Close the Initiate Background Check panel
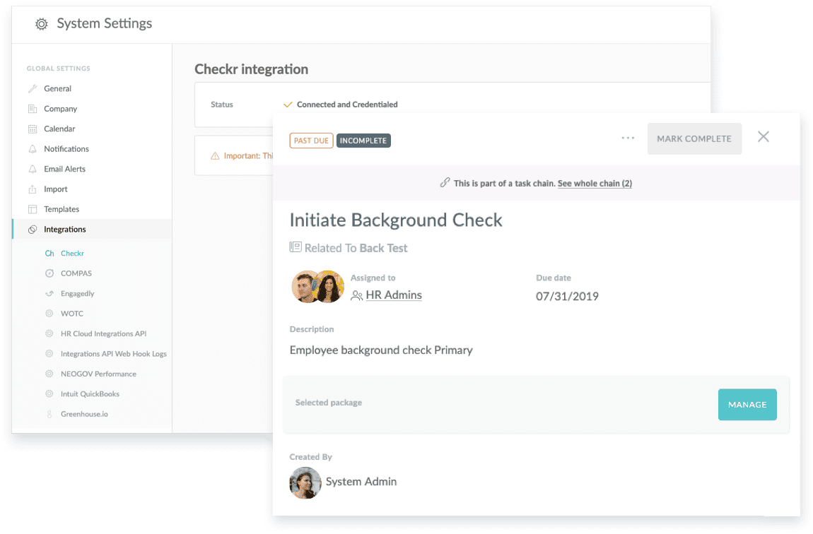813x534 pixels. (x=764, y=137)
